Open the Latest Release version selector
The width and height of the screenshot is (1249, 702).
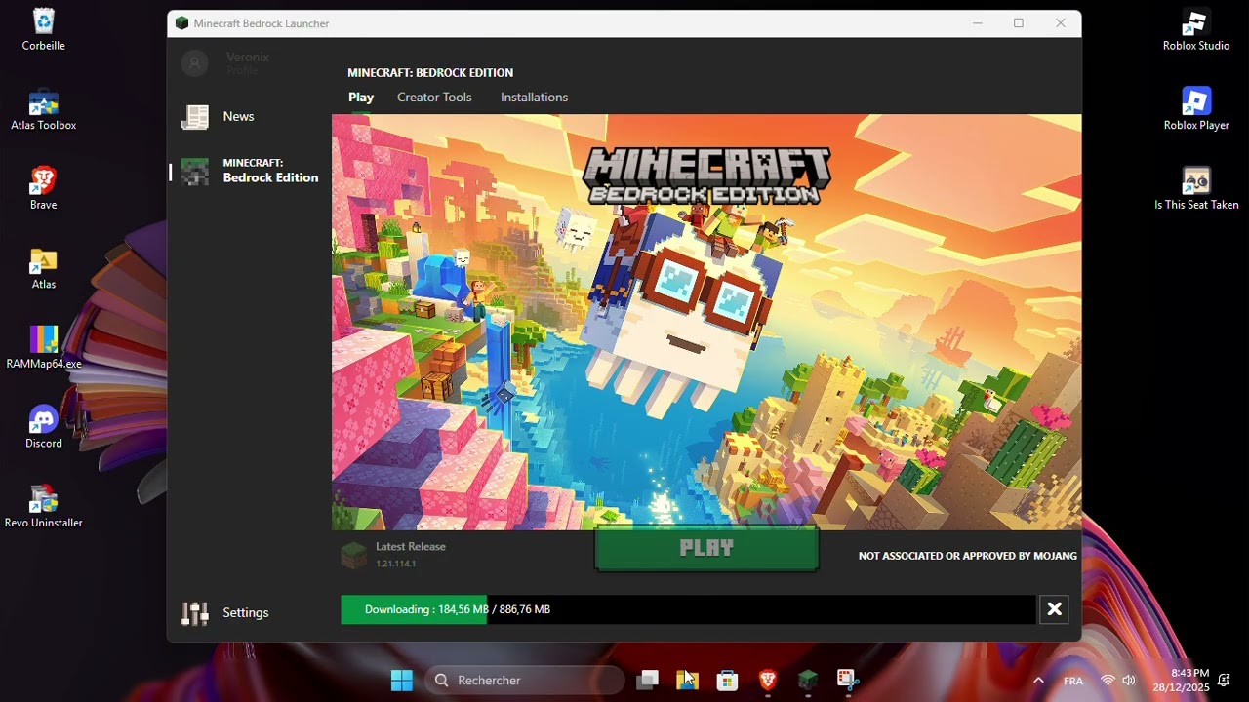coord(394,555)
